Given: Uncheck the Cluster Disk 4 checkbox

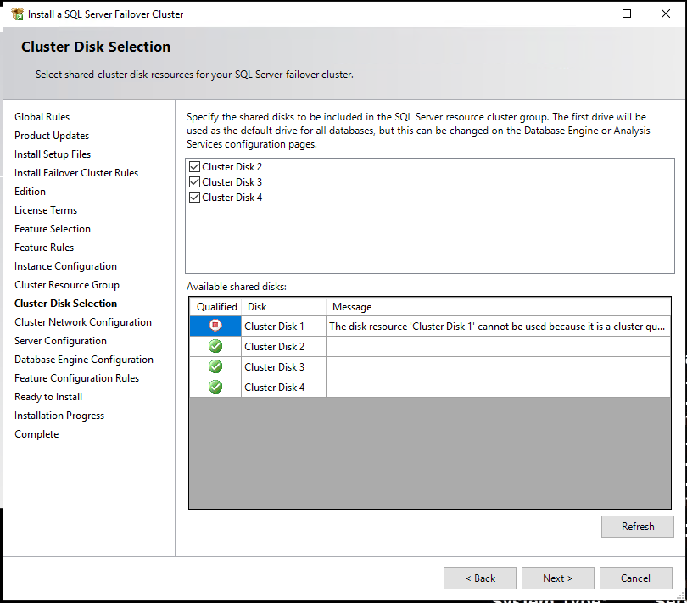Looking at the screenshot, I should pyautogui.click(x=194, y=198).
